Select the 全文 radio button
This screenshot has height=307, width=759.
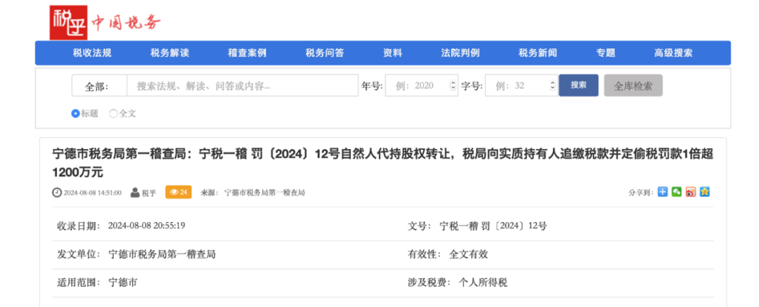click(x=114, y=113)
